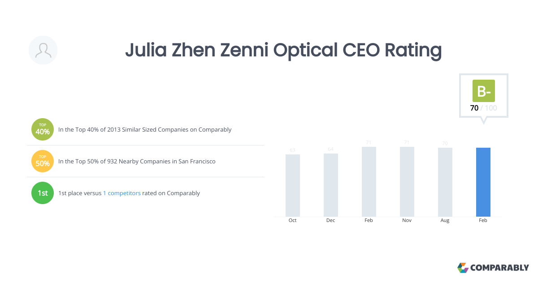Viewport: 538px width, 282px height.
Task: Select the Dec bar showing 64
Action: 331,185
